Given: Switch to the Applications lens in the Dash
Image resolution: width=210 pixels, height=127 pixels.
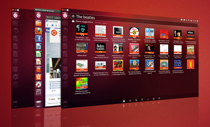Looking at the screenshot, I should [x=130, y=100].
